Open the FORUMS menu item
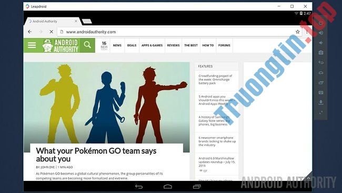The width and height of the screenshot is (342, 193). (x=224, y=45)
